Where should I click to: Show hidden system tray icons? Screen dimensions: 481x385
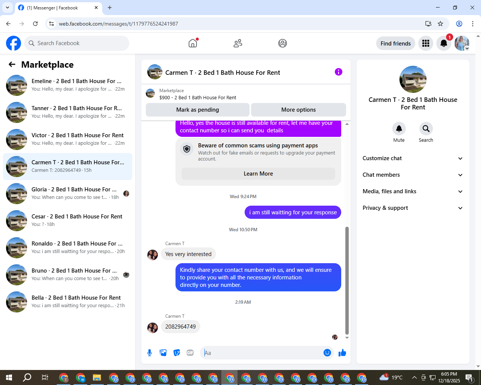tap(414, 377)
